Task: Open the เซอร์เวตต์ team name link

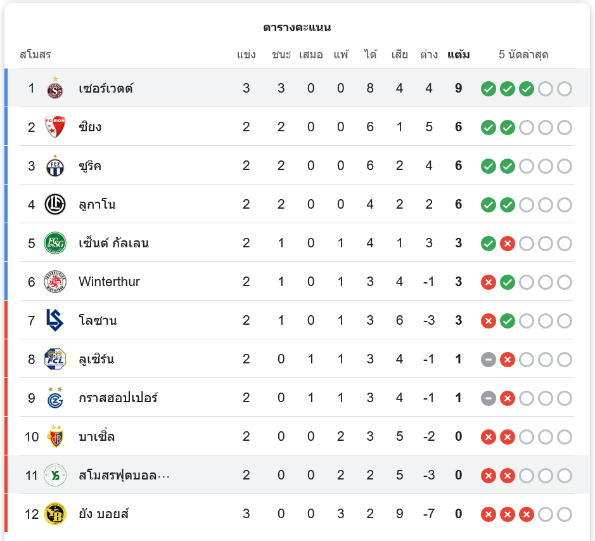Action: [106, 88]
